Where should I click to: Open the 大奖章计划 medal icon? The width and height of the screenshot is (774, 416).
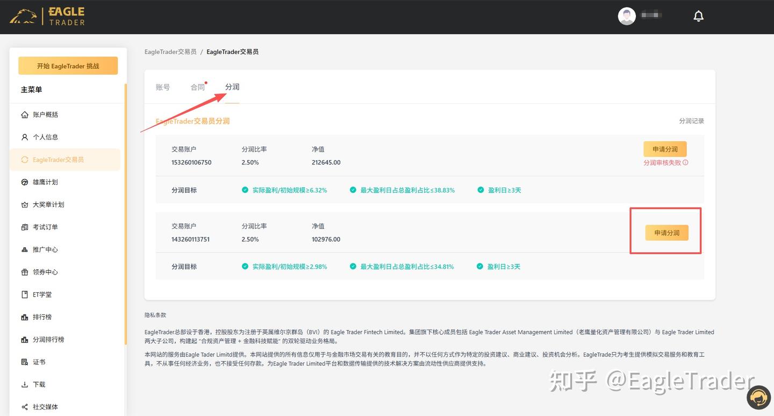click(x=24, y=204)
